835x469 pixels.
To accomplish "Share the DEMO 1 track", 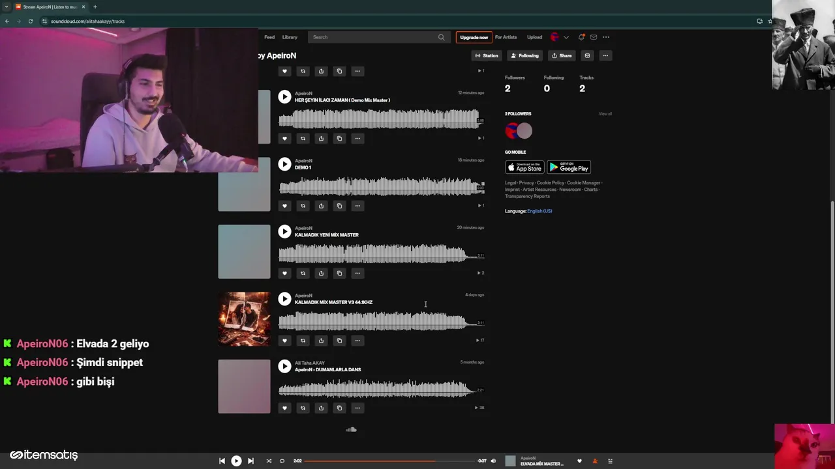I will click(x=321, y=206).
